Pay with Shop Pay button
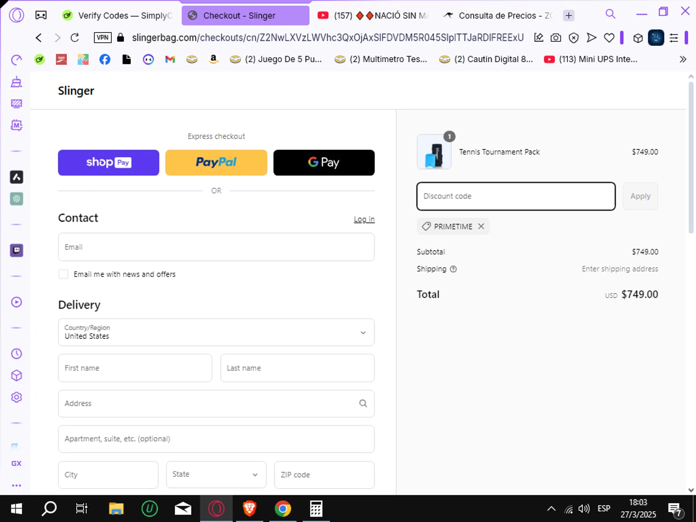696x522 pixels. pos(109,162)
